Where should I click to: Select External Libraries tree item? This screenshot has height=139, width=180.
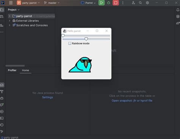(x=27, y=21)
